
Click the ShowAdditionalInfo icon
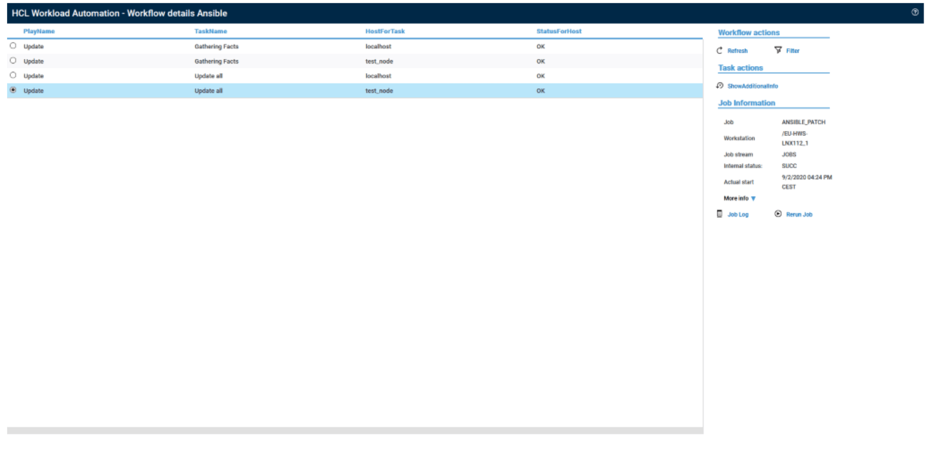pyautogui.click(x=719, y=86)
